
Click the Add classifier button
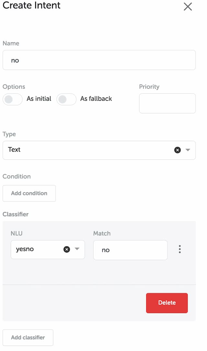28,338
